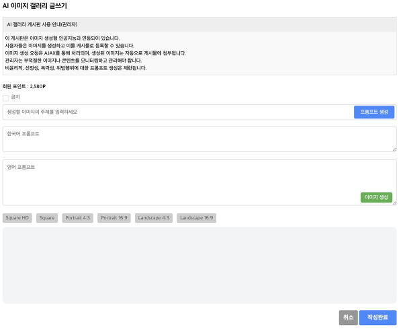403x329 pixels.
Task: Choose the Square size option
Action: tap(47, 218)
